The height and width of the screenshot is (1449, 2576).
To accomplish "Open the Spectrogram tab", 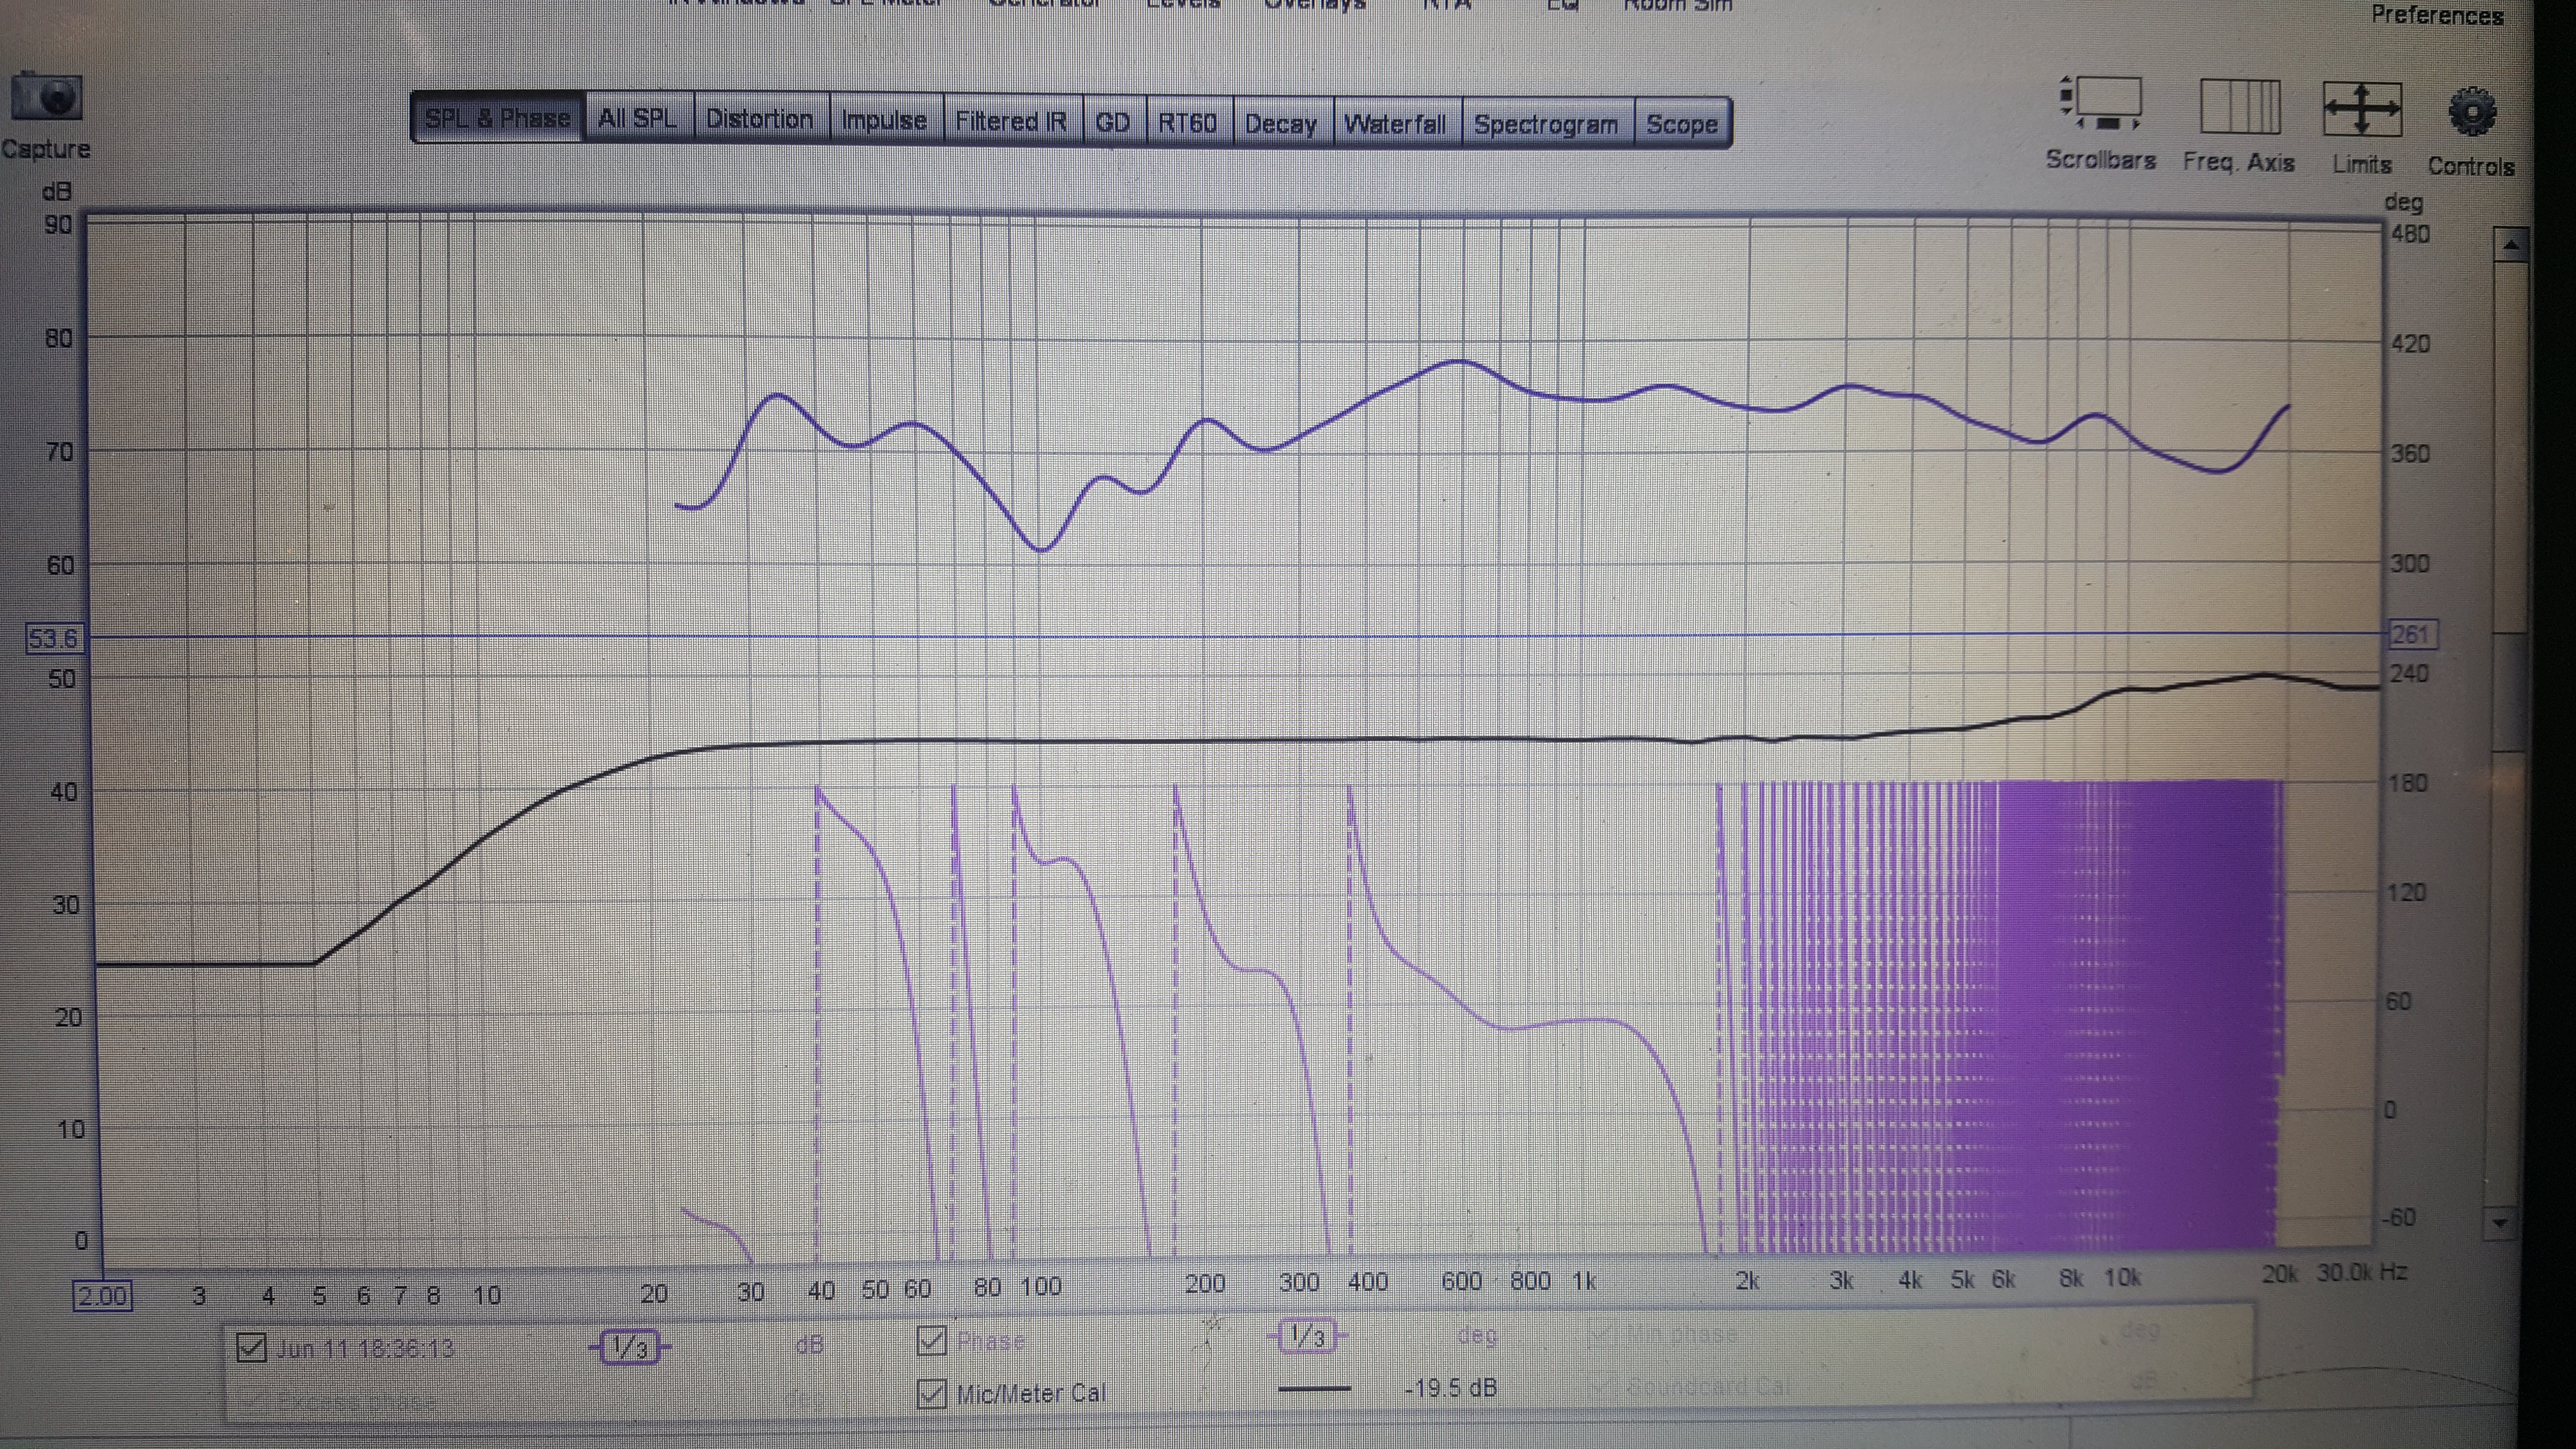I will [x=1546, y=125].
